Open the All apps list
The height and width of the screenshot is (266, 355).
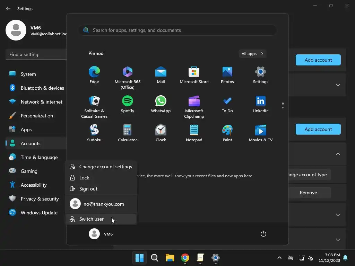point(252,54)
